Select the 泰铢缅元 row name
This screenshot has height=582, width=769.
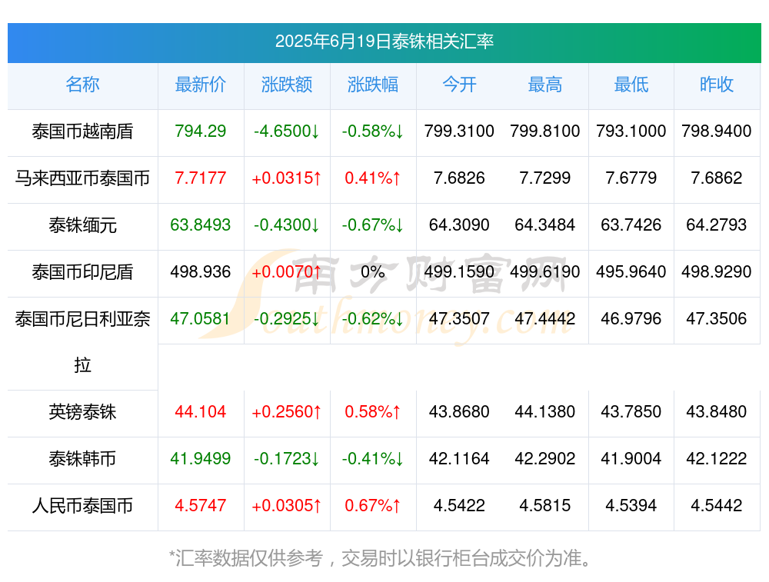[82, 225]
